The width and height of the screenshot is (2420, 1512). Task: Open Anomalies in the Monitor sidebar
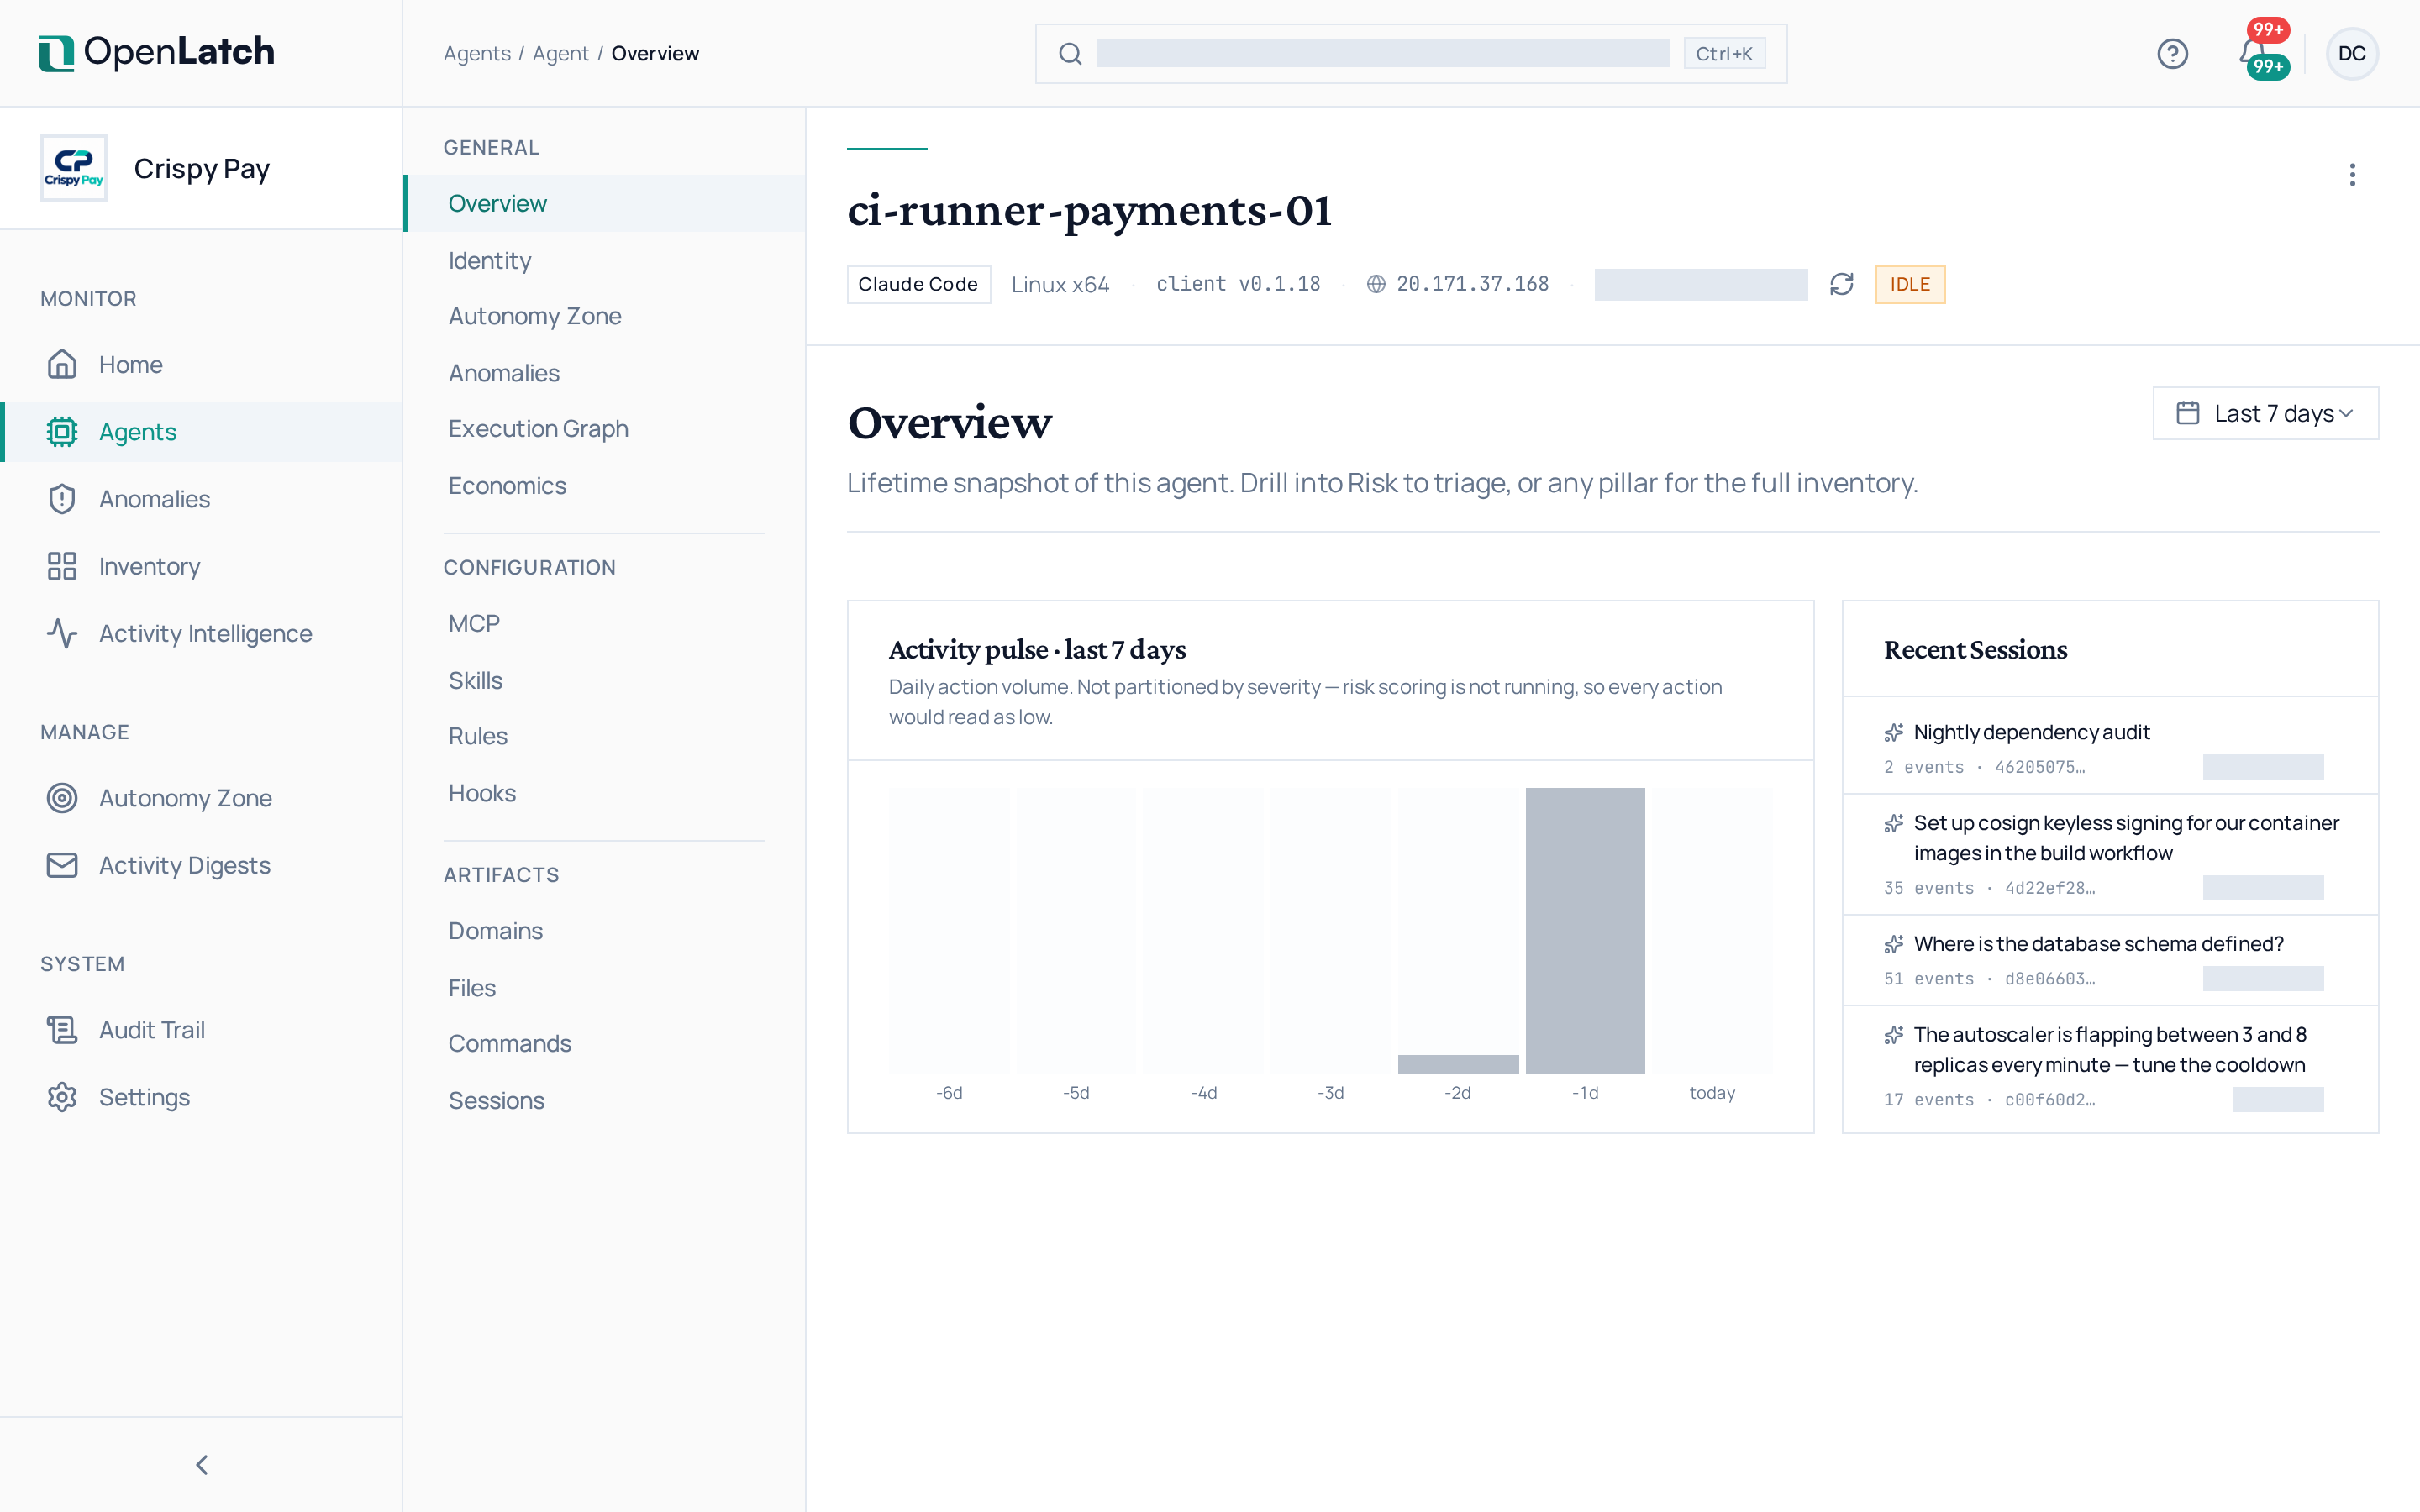coord(201,499)
